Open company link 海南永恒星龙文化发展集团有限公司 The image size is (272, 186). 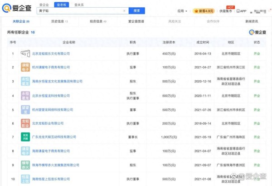click(x=57, y=81)
